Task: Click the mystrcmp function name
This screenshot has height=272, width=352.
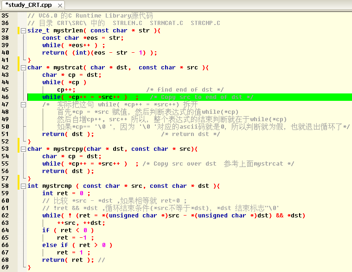Action: click(57, 186)
